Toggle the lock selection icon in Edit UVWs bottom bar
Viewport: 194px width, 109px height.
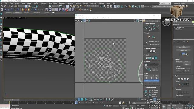tap(120, 103)
